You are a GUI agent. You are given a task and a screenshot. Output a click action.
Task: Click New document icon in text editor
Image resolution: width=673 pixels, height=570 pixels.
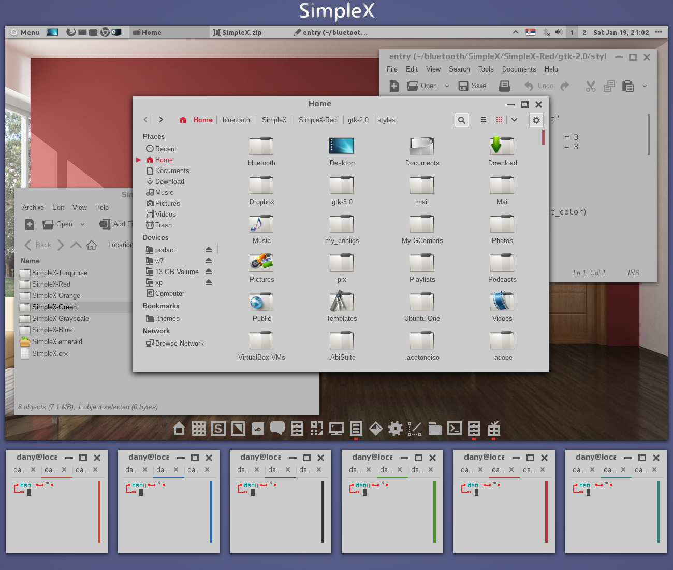point(394,86)
